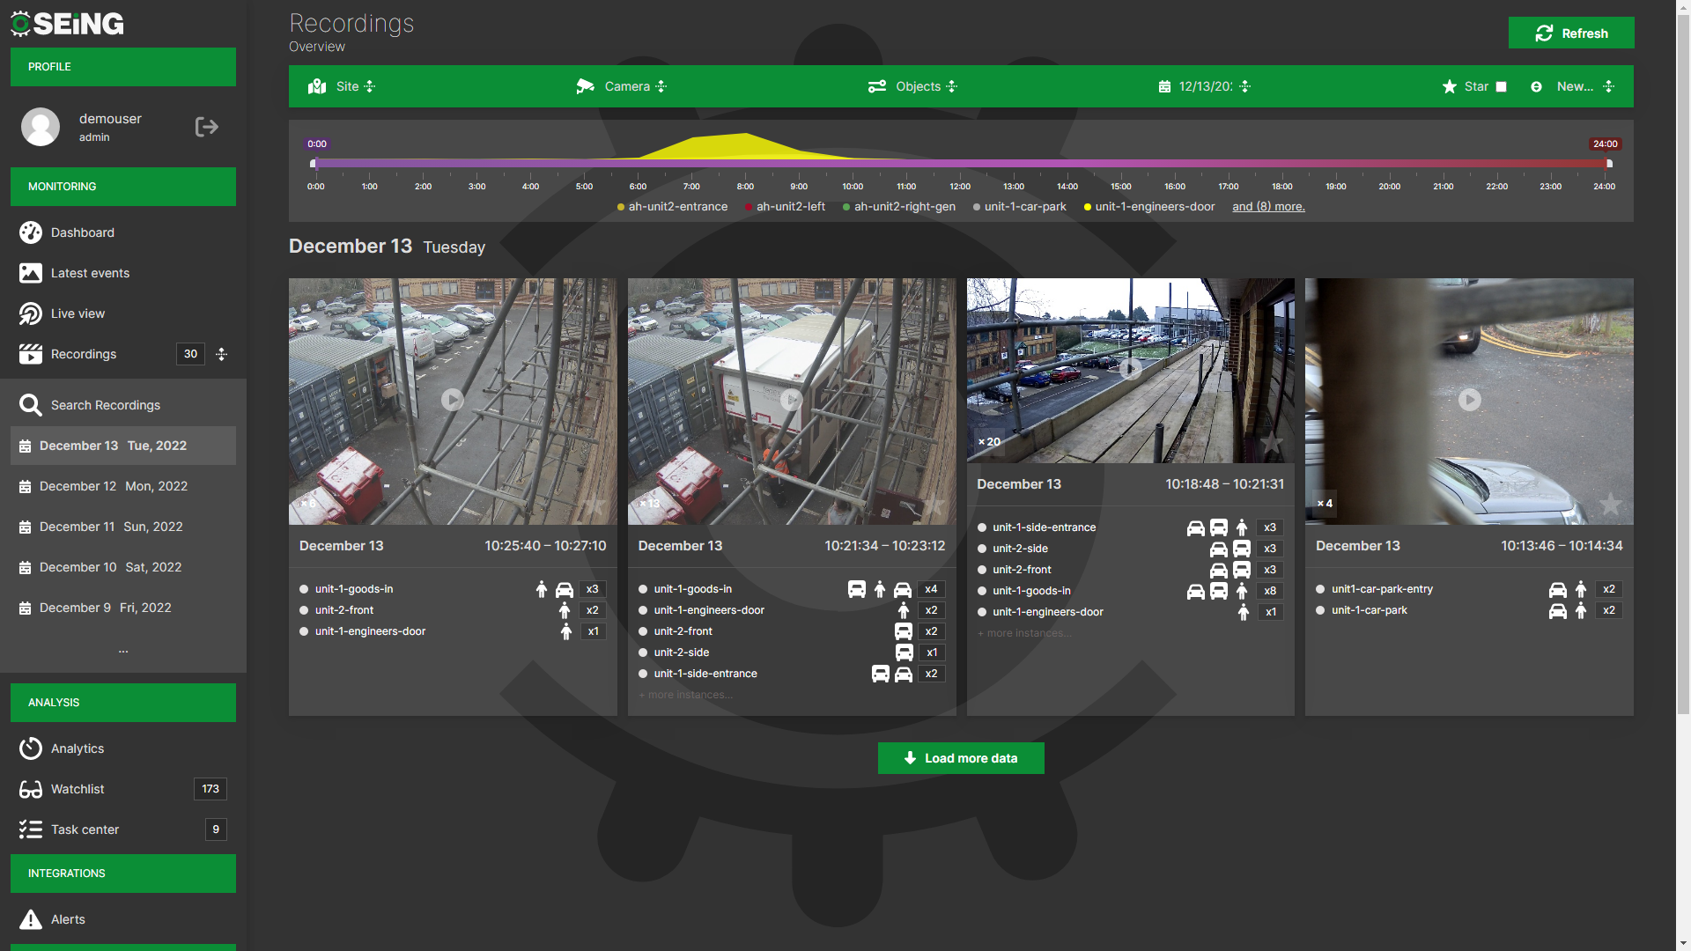Click the Load more data button
This screenshot has height=951, width=1691.
961,758
